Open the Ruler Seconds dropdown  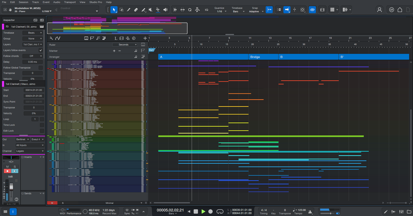point(125,45)
